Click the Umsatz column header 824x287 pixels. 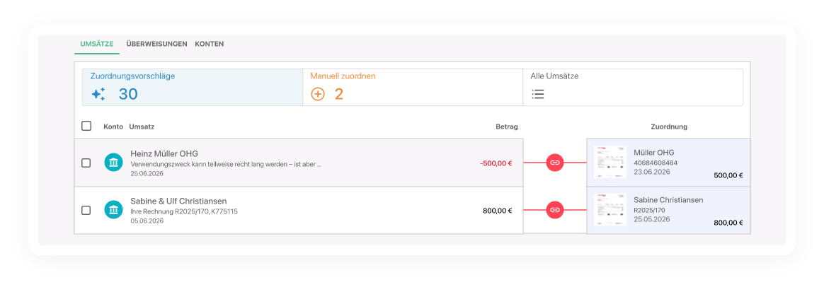(x=142, y=127)
